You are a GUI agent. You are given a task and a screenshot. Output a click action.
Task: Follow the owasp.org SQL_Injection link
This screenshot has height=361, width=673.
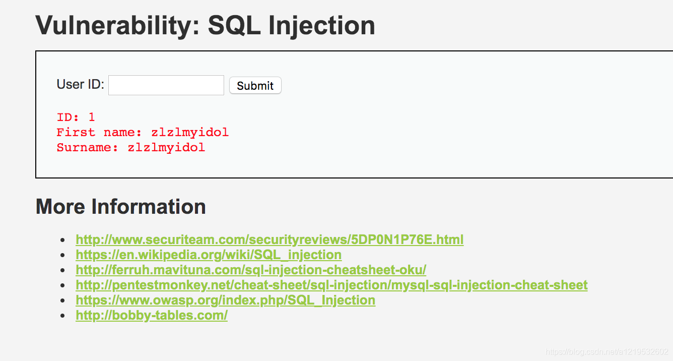point(225,300)
